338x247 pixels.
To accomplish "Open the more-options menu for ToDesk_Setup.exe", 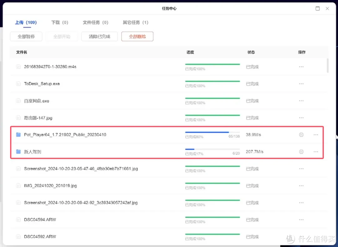I will coord(301,84).
